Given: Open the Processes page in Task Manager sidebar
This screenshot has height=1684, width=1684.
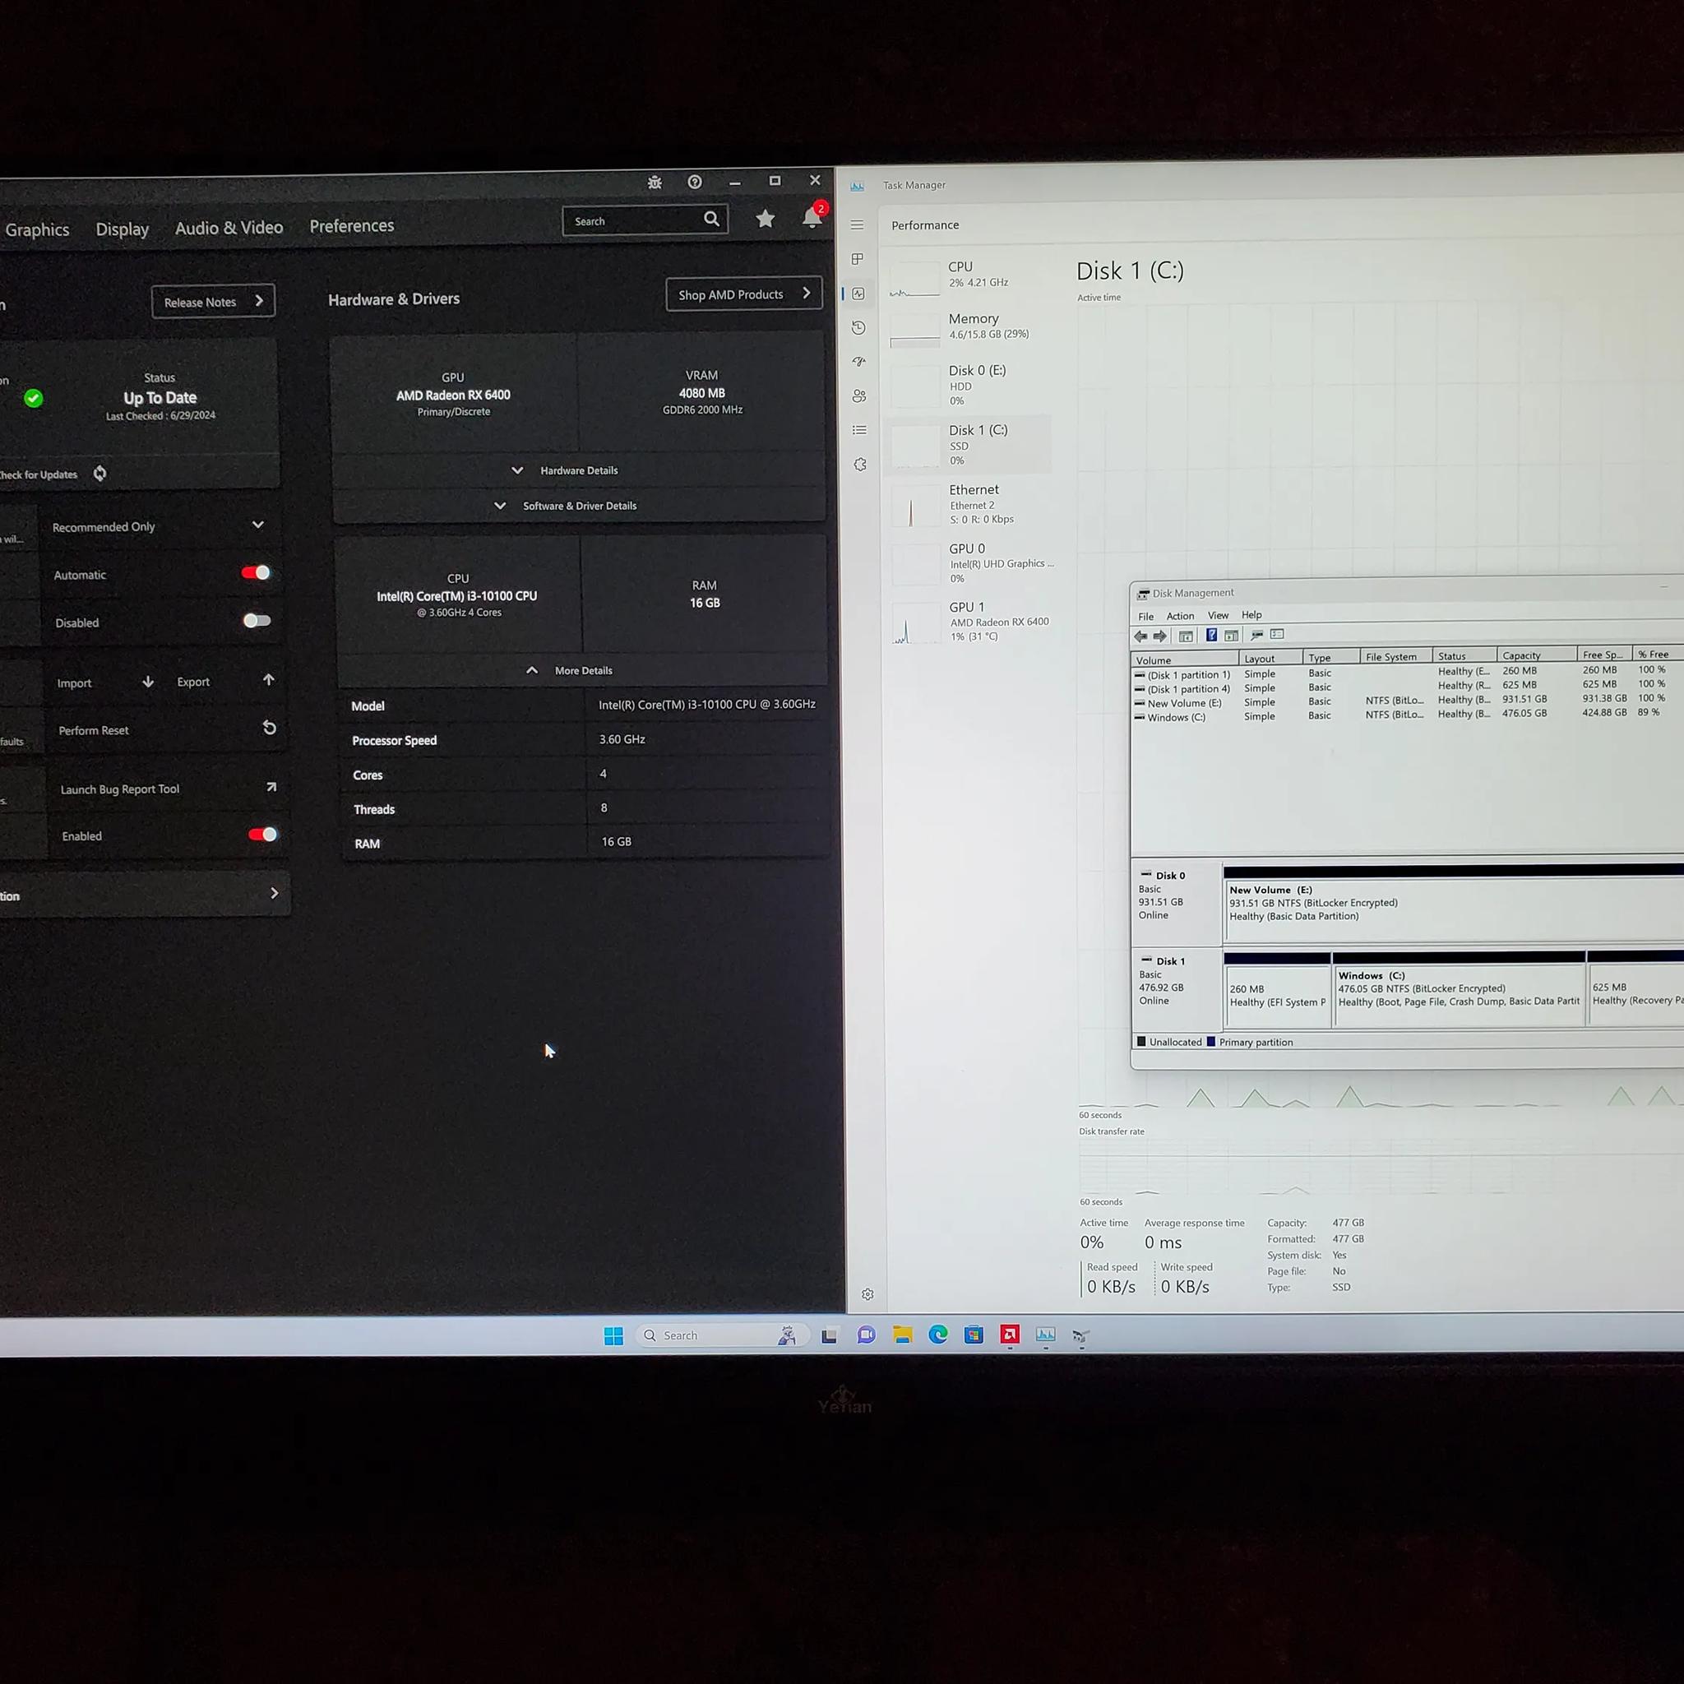Looking at the screenshot, I should [x=858, y=259].
